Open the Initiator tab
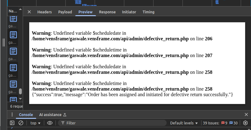 129,12
